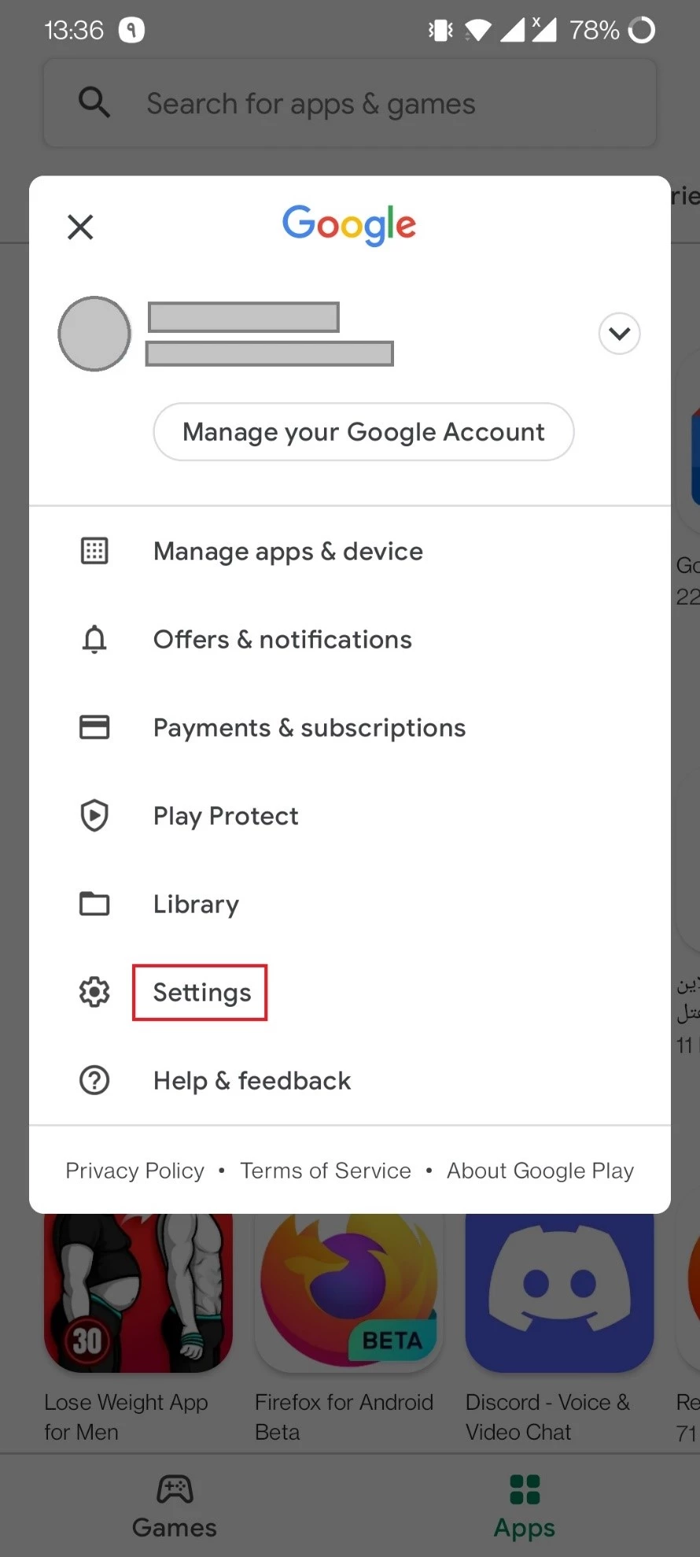Click the Payments card icon
The image size is (700, 1557).
pos(94,727)
